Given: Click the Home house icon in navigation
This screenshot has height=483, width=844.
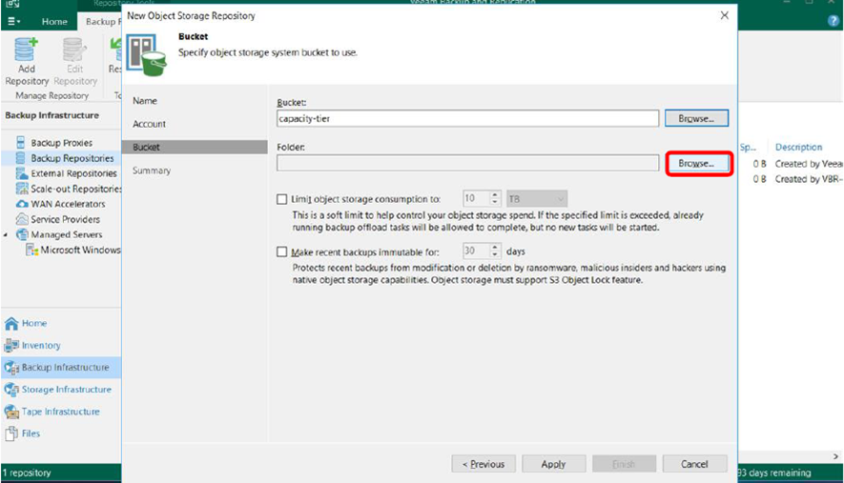Looking at the screenshot, I should click(11, 323).
